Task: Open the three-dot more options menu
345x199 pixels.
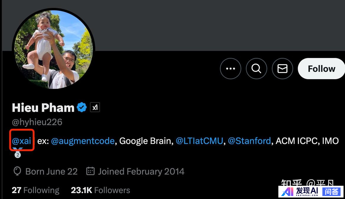Action: point(230,69)
